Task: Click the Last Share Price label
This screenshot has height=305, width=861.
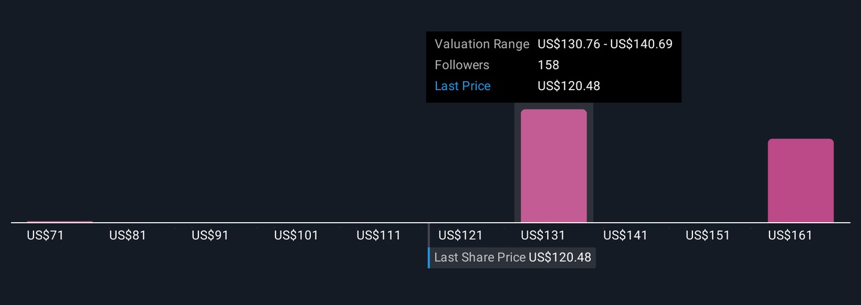Action: click(x=480, y=257)
